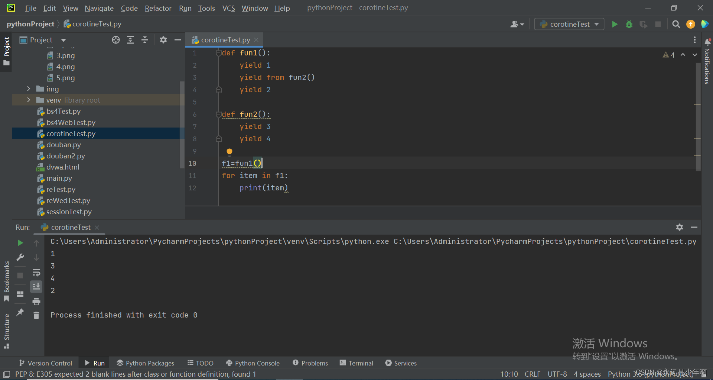This screenshot has height=380, width=713.
Task: Change CRLF line separator in status bar
Action: click(x=533, y=374)
